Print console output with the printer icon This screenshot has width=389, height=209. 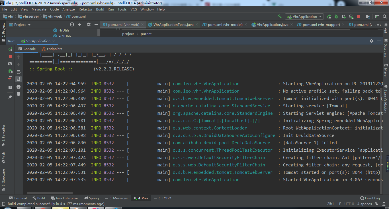tap(19, 87)
